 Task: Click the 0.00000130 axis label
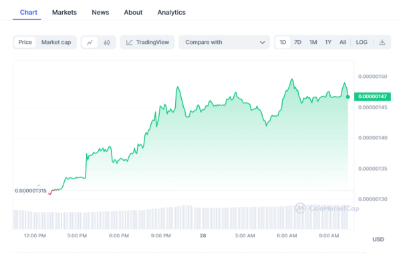click(373, 199)
